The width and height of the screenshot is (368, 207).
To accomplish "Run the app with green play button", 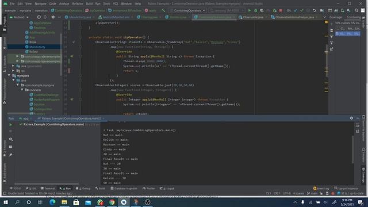I will (250, 10).
